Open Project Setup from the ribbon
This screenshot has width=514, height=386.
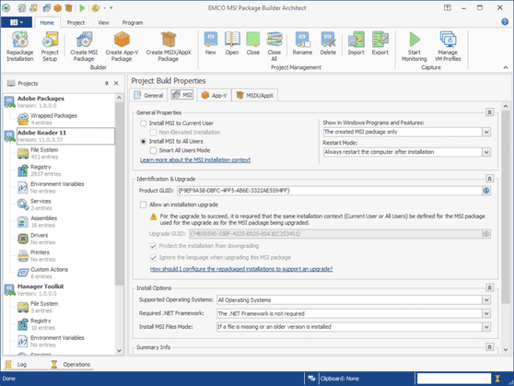[x=50, y=47]
